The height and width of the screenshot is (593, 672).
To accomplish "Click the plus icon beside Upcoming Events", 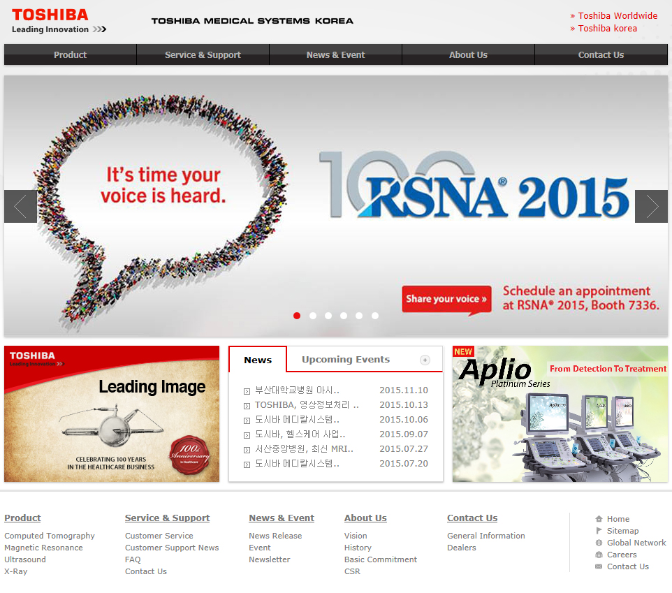I will point(425,360).
